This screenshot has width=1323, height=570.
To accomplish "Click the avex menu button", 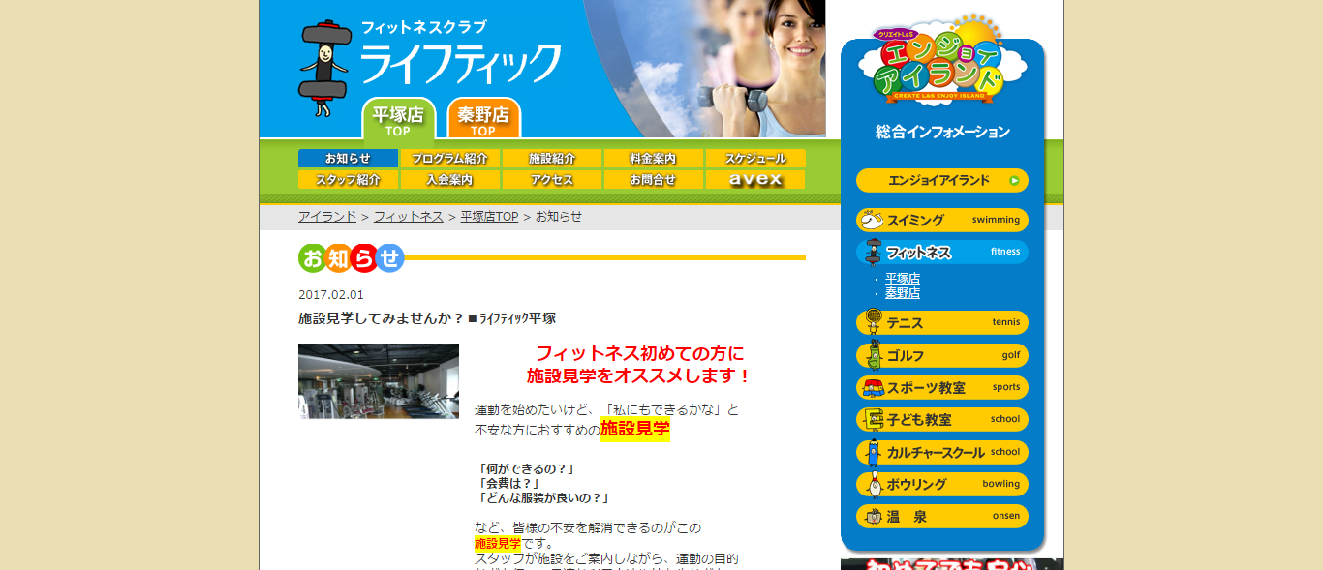I will 755,180.
